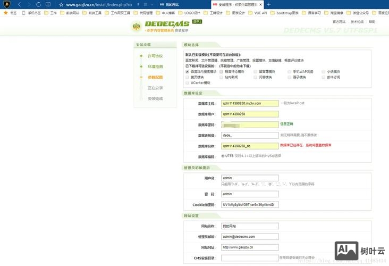Image resolution: width=389 pixels, height=266 pixels.
Task: Open the 书签 star bookmark icon
Action: tap(5, 13)
